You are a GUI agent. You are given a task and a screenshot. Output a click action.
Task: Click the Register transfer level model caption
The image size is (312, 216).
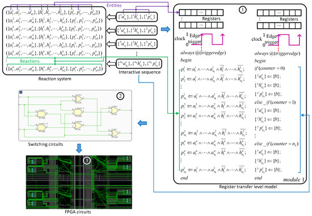[x=248, y=187]
